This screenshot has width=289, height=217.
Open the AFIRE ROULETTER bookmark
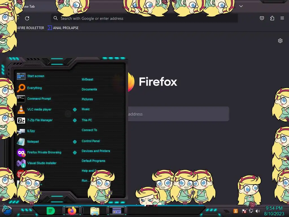pyautogui.click(x=30, y=28)
